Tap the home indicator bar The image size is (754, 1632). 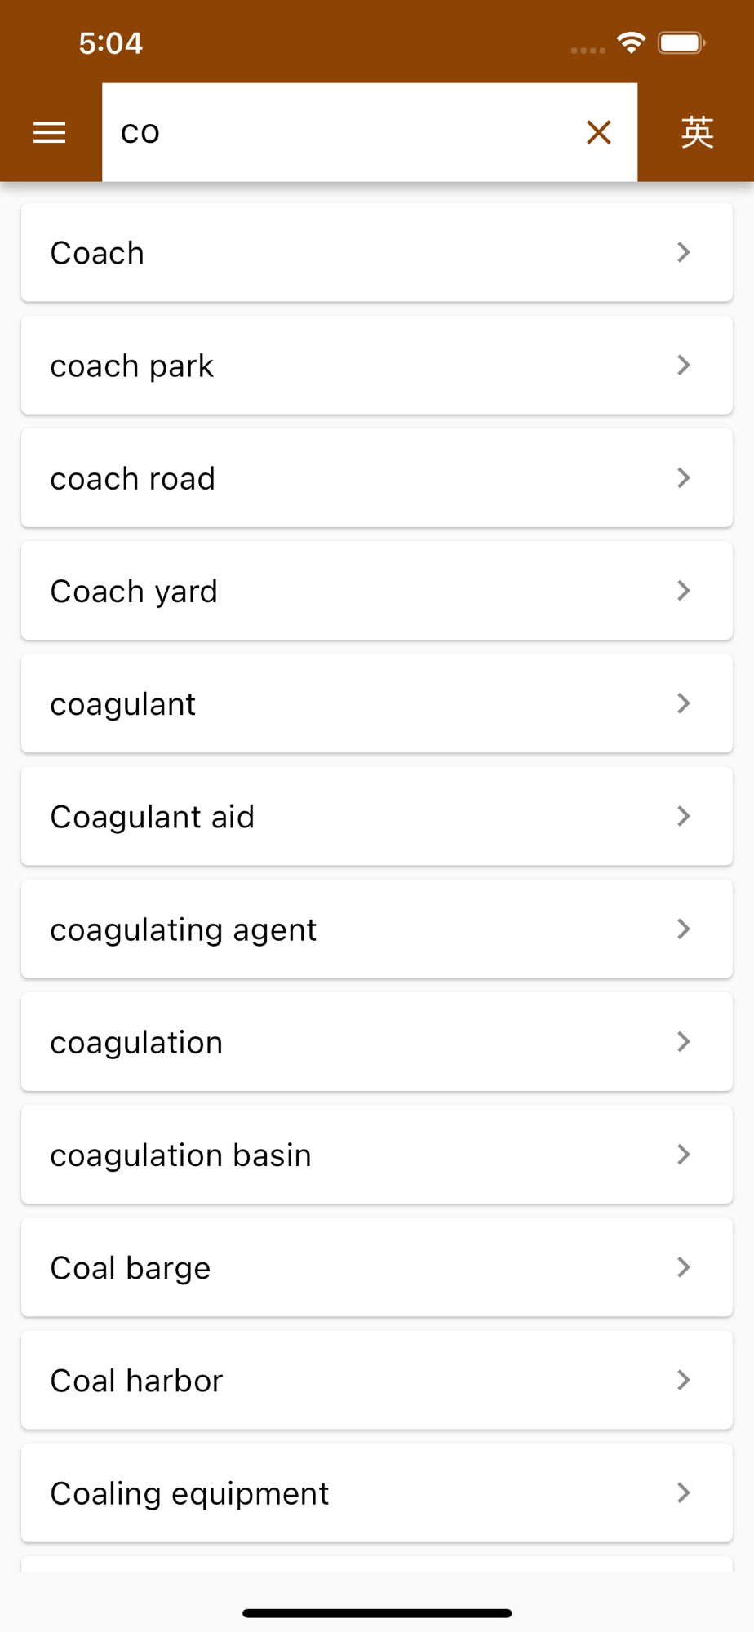click(377, 1613)
